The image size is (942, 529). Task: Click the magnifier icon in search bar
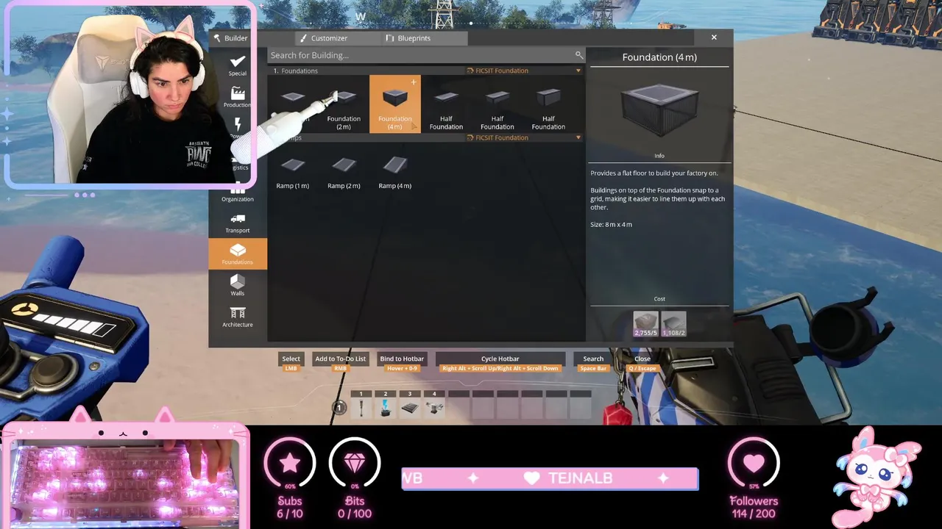coord(579,55)
